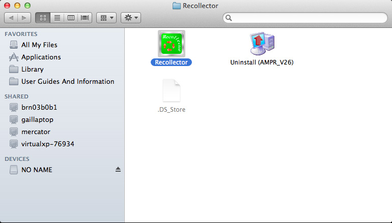Open the item arrangement dropdown
This screenshot has width=392, height=223.
coord(106,18)
